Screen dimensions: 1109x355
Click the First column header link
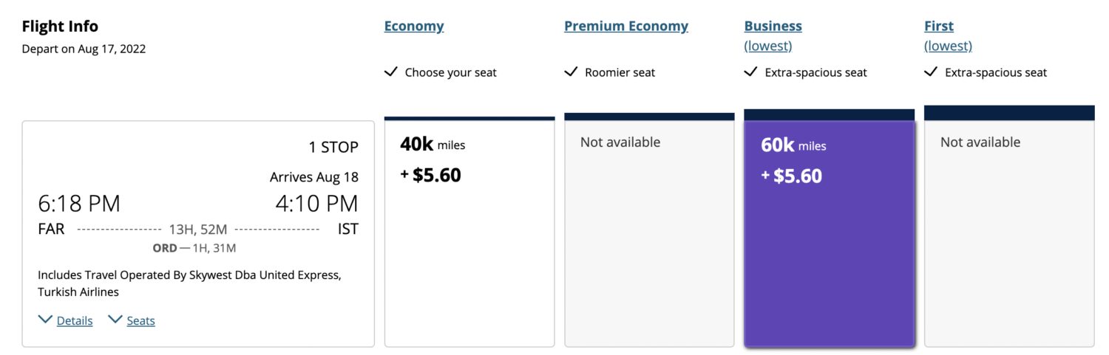(x=939, y=27)
